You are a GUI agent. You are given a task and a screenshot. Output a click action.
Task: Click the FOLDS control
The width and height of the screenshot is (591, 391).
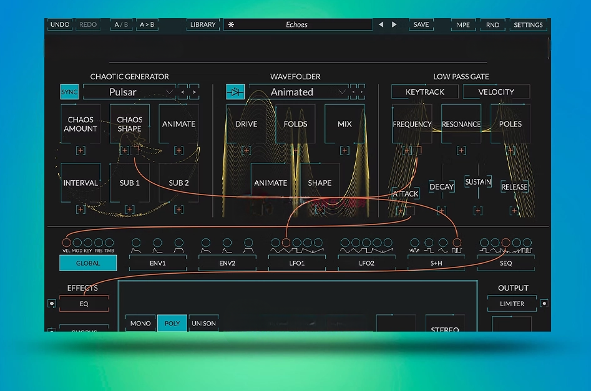(296, 124)
